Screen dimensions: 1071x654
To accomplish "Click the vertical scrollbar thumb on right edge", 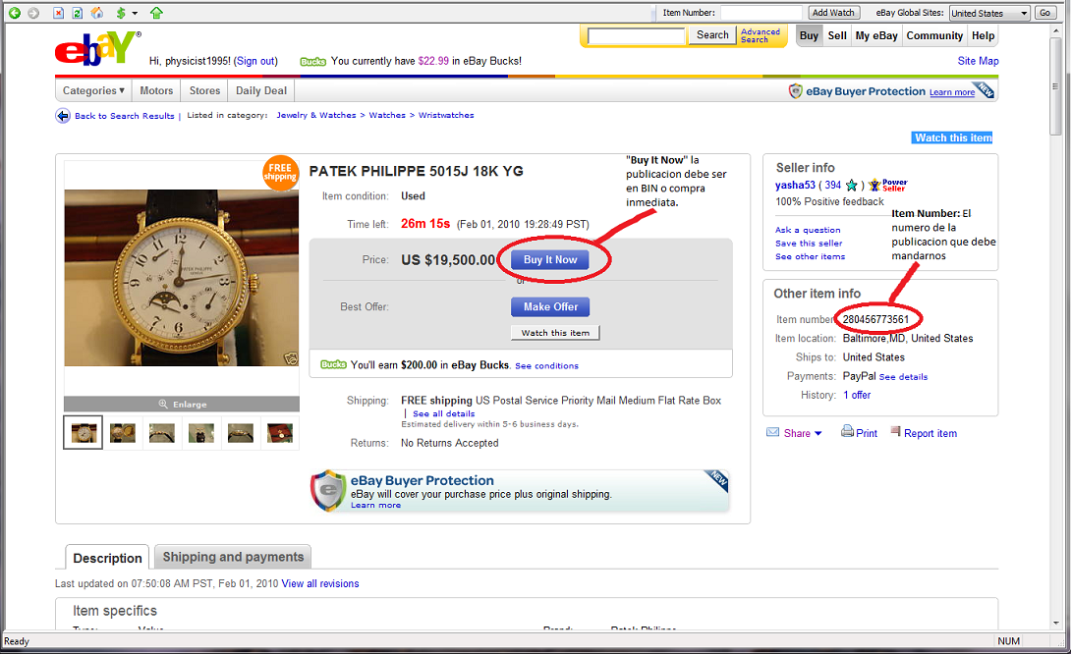I will [1056, 86].
